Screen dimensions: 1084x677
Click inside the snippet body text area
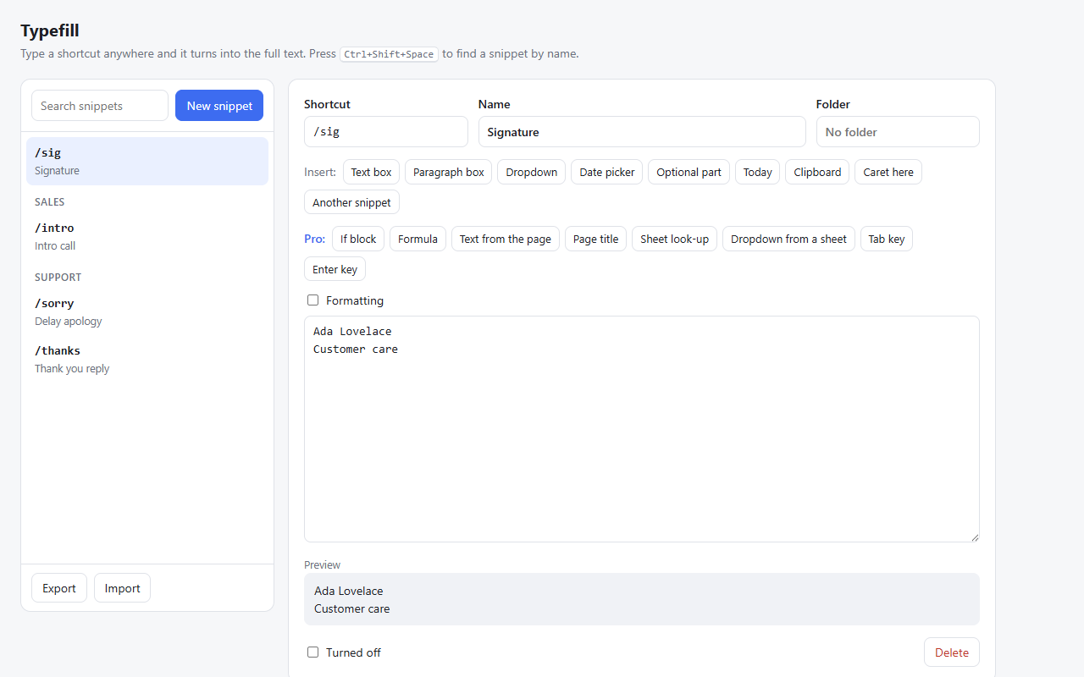click(642, 429)
